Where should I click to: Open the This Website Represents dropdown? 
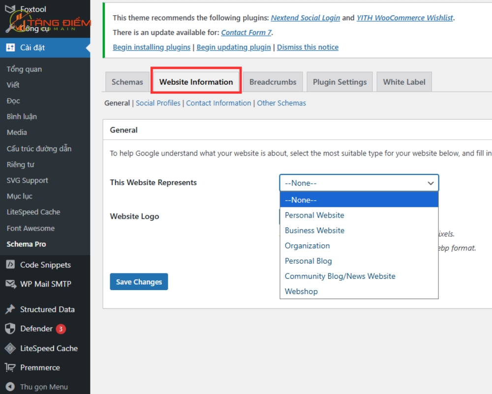tap(359, 183)
